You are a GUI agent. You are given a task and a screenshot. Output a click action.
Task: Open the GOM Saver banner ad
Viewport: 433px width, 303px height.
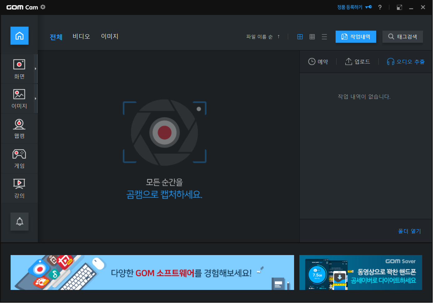coord(361,272)
